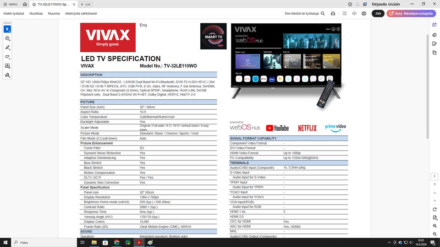This screenshot has height=247, width=440.
Task: Open the notifications bell
Action: 357,4
